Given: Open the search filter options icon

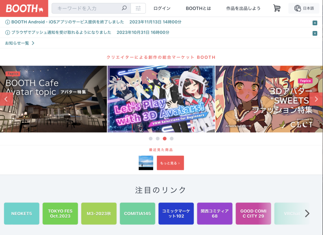Looking at the screenshot, I should pyautogui.click(x=138, y=8).
